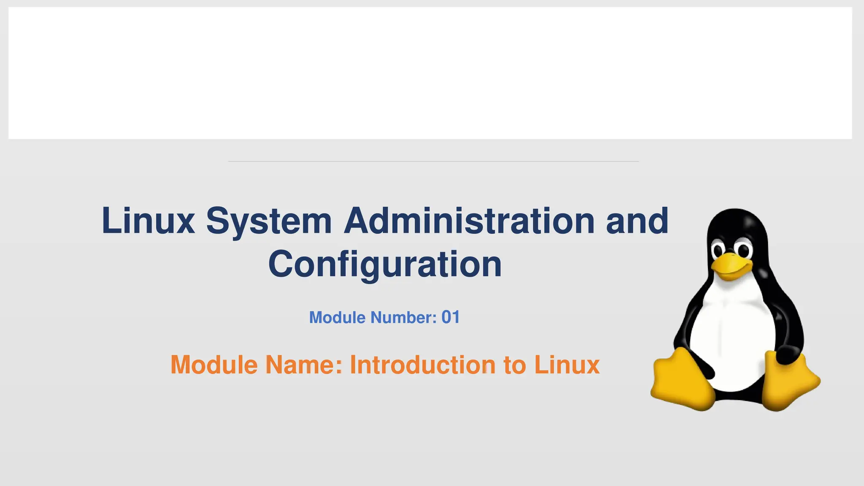864x486 pixels.
Task: Select the 'Module Number:' label text
Action: click(373, 318)
